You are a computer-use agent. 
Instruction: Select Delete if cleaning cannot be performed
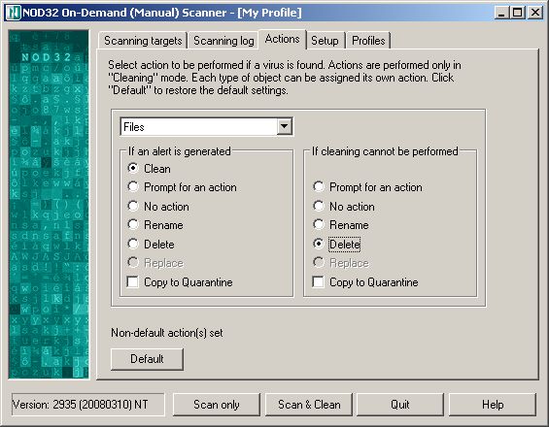click(x=336, y=245)
